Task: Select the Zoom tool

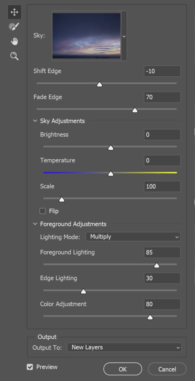Action: click(x=14, y=56)
